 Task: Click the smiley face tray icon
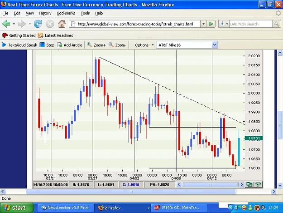coord(244,208)
